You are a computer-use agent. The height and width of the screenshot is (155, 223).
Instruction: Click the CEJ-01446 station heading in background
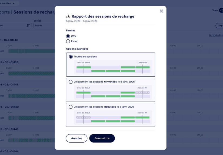[x=9, y=85]
